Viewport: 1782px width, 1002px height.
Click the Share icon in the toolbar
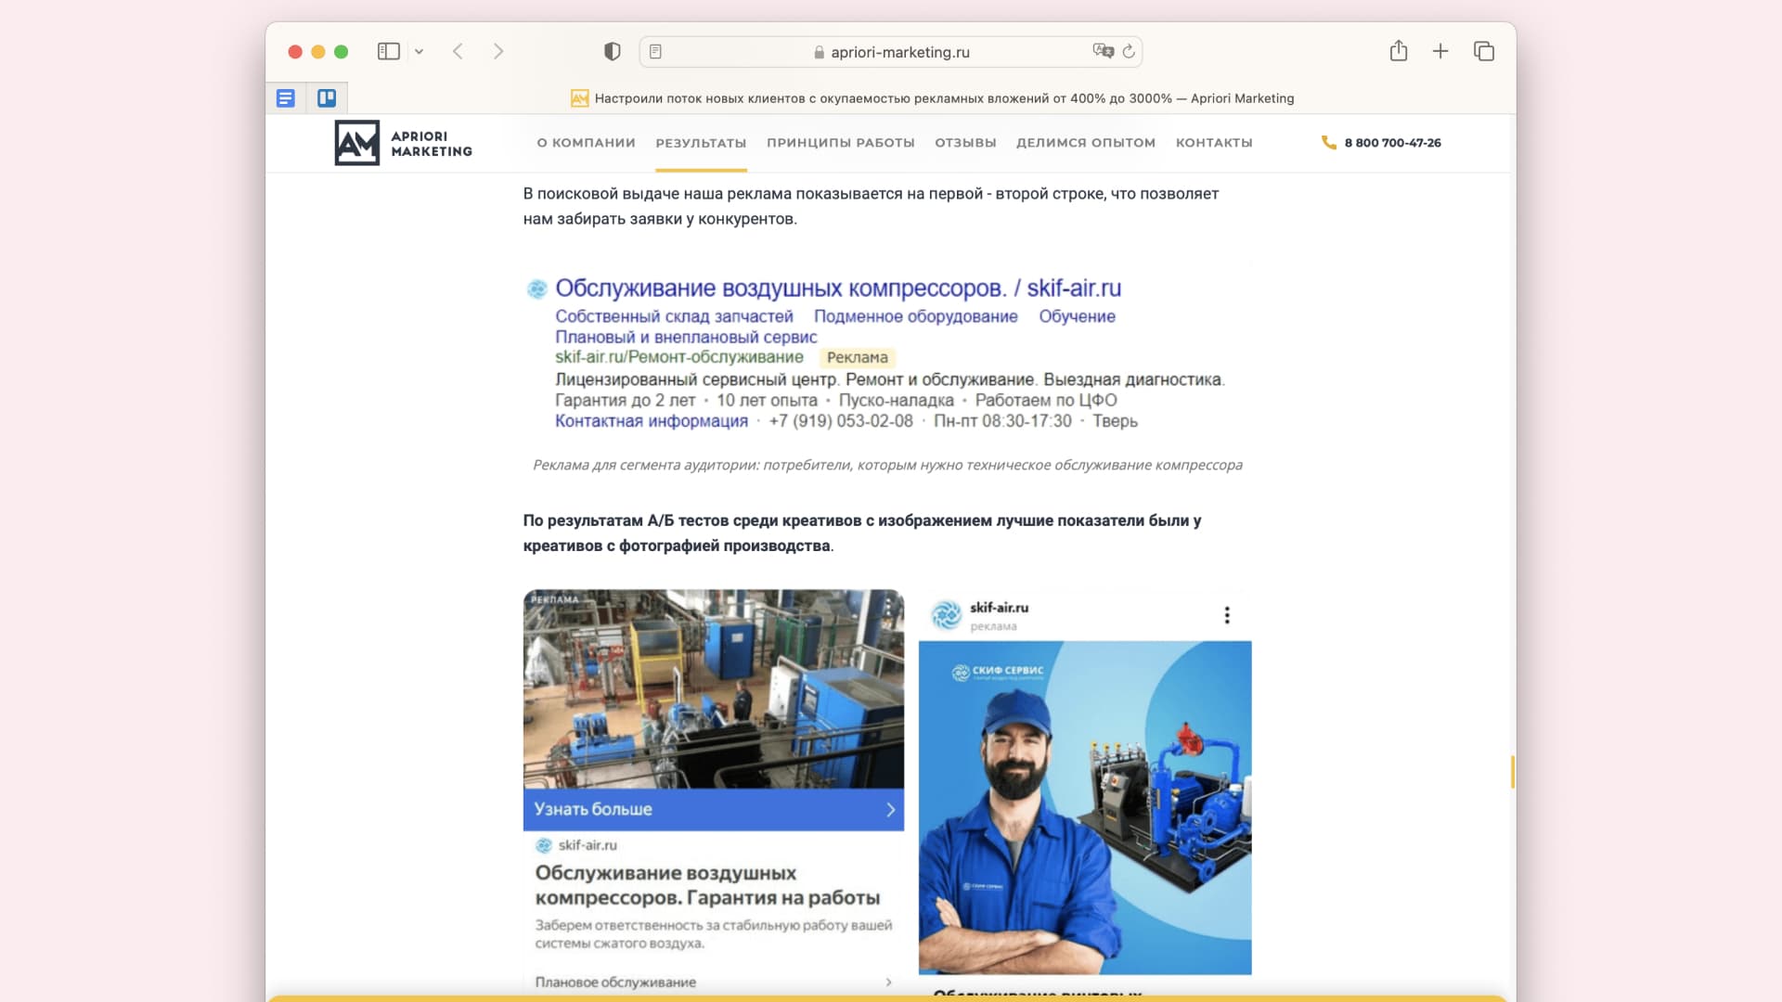[1399, 52]
